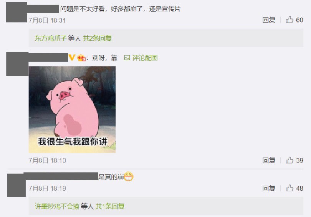
Task: Click the first commenter's avatar
Action: click(x=16, y=12)
